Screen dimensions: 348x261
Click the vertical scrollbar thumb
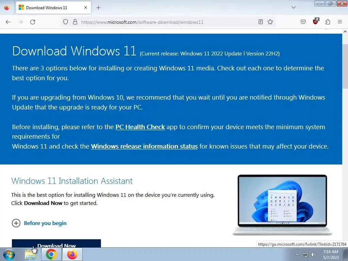click(345, 66)
